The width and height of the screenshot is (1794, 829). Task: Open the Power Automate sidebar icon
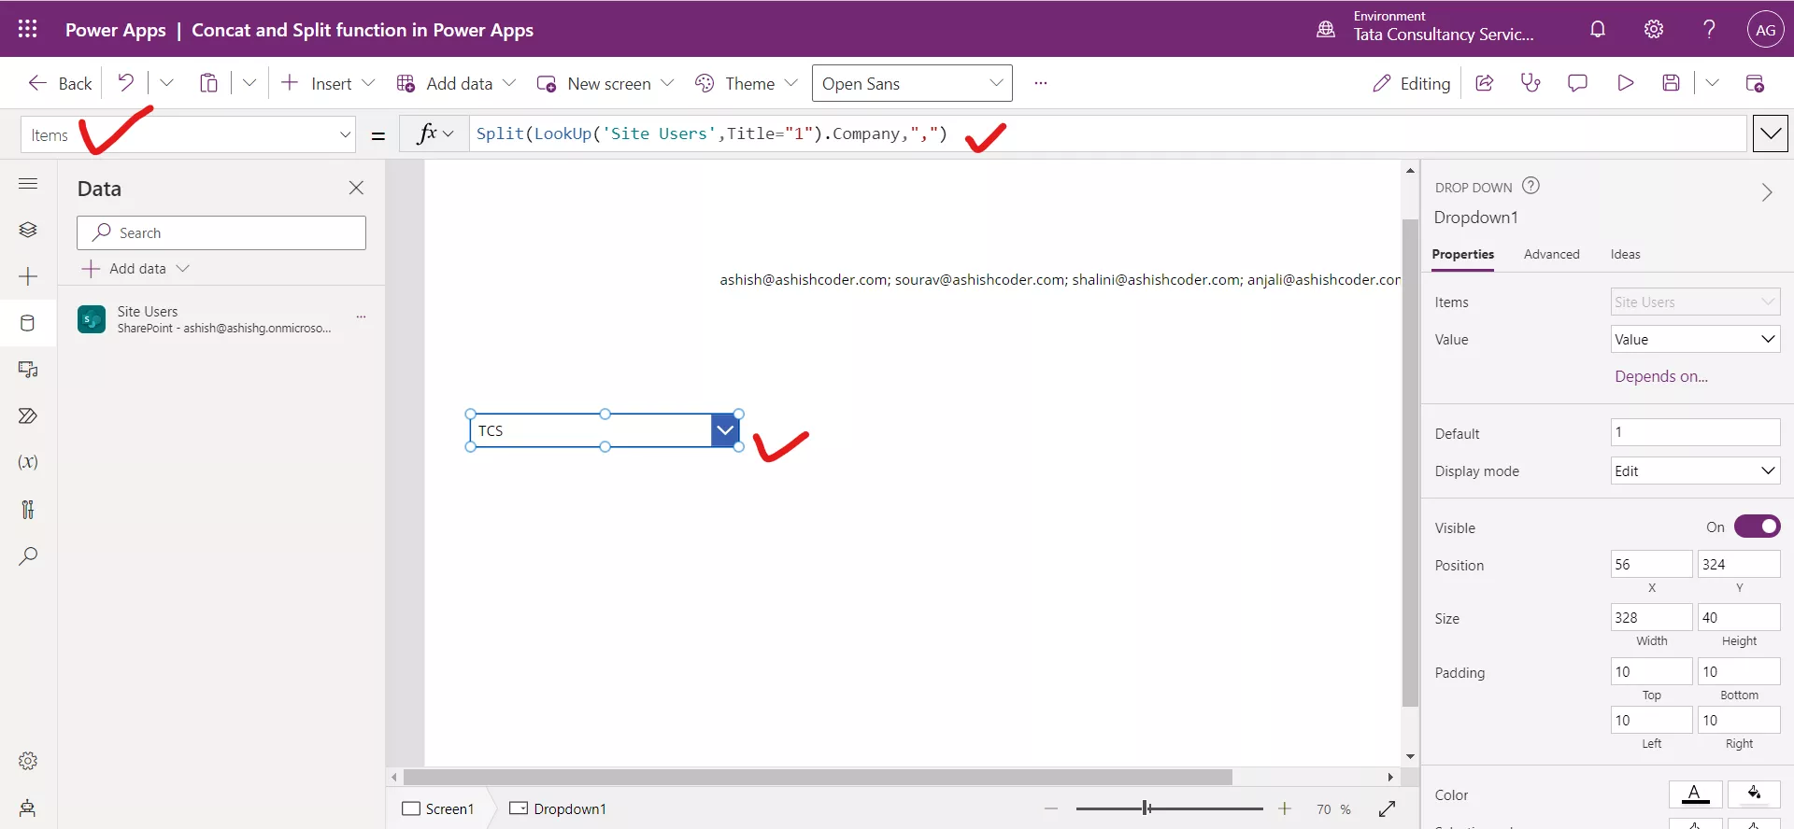(x=28, y=416)
